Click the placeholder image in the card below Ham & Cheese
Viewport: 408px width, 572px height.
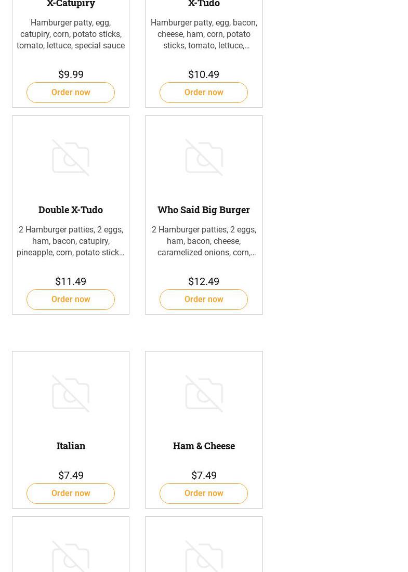[x=204, y=555]
